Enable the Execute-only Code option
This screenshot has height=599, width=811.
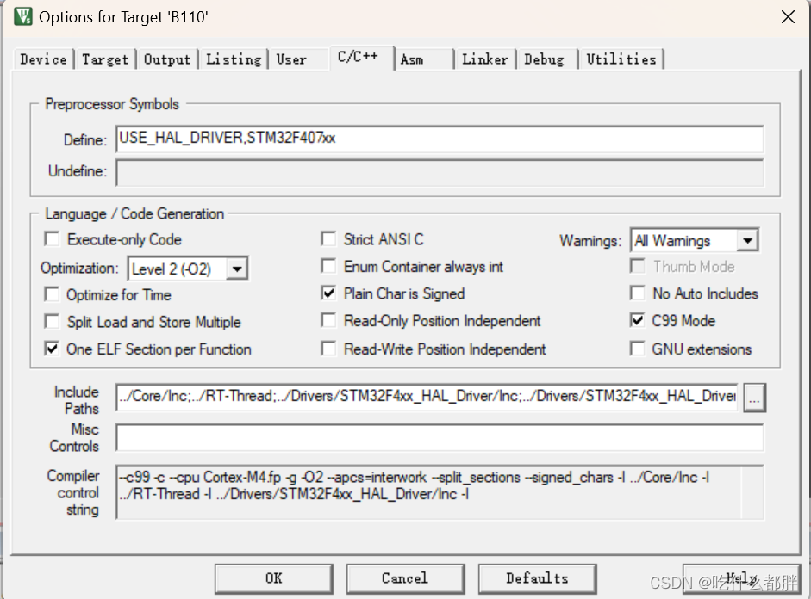click(50, 239)
